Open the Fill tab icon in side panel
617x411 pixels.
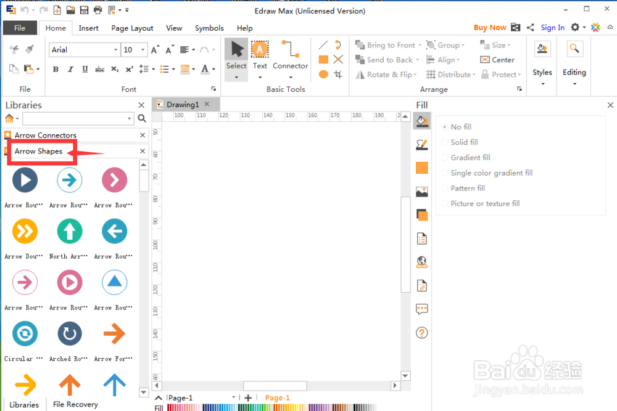[x=421, y=121]
